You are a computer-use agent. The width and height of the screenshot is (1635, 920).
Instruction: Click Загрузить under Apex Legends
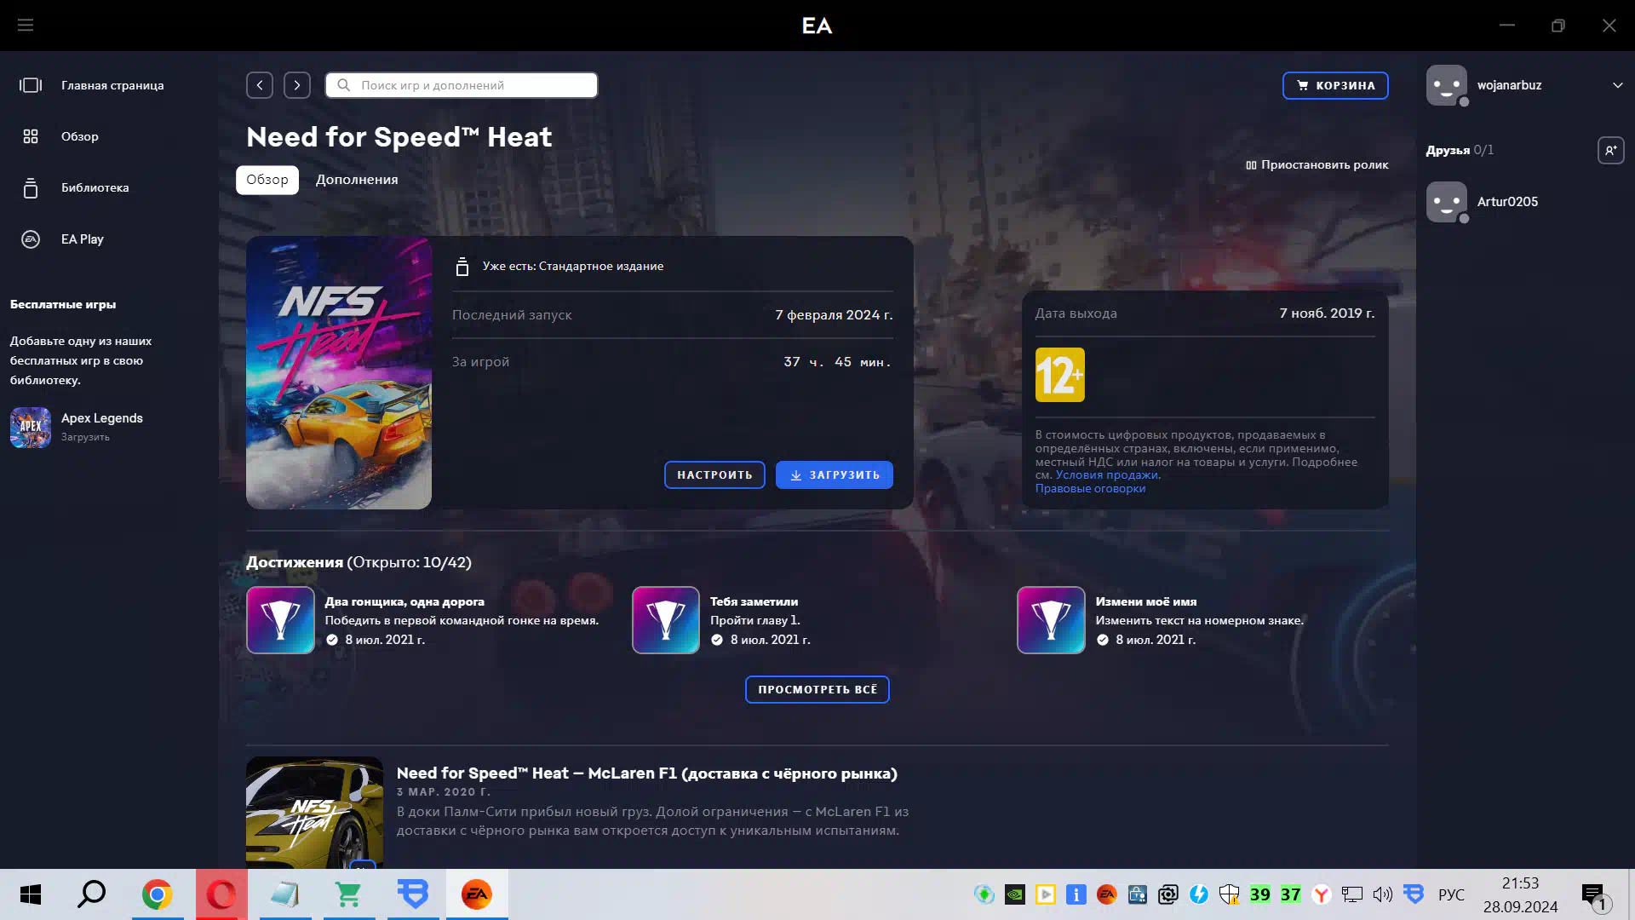(x=85, y=437)
